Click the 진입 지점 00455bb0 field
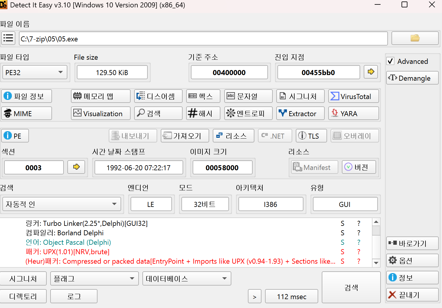 [318, 72]
